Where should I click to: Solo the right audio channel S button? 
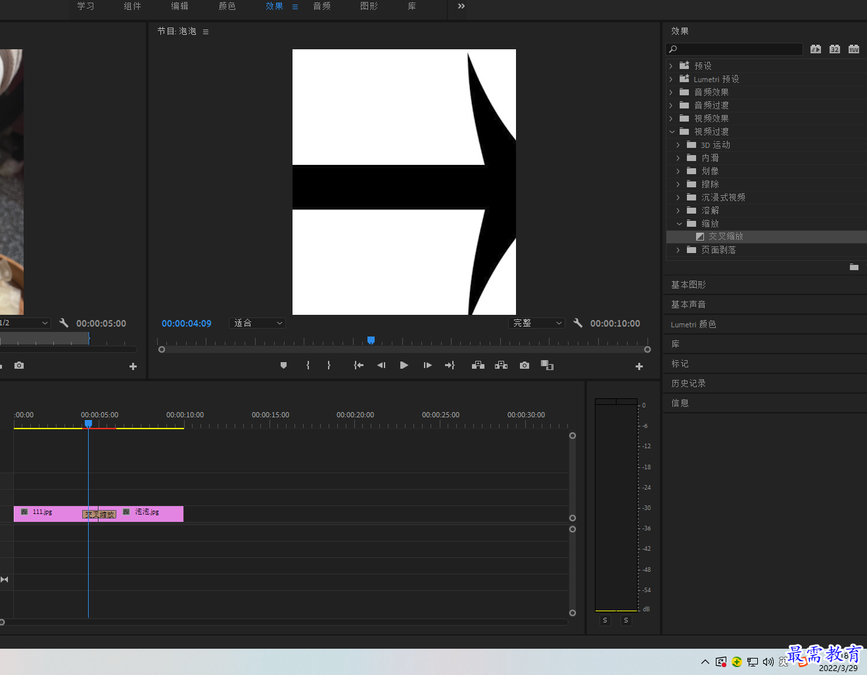tap(626, 620)
